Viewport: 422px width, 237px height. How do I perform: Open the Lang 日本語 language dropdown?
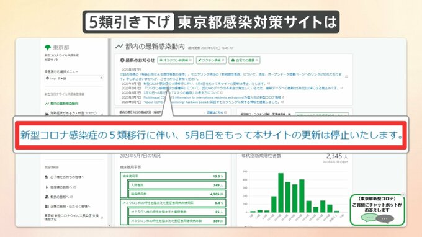click(x=74, y=78)
